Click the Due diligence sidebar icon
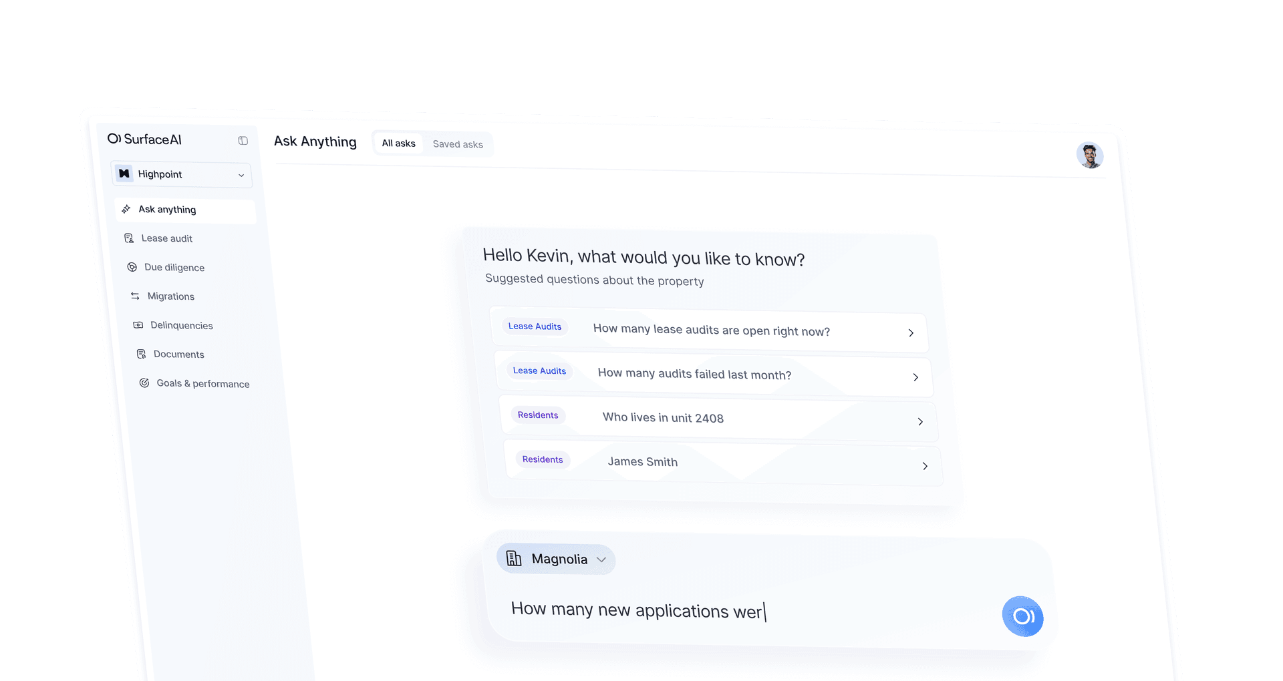1283x681 pixels. 132,267
